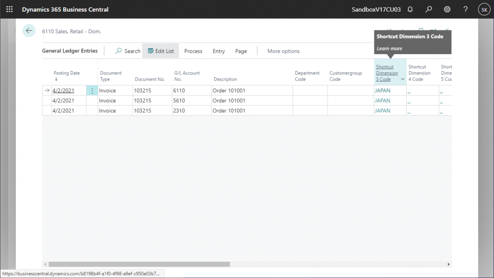Image resolution: width=494 pixels, height=278 pixels.
Task: Click the horizontal scrollbar thumb
Action: coord(139,264)
